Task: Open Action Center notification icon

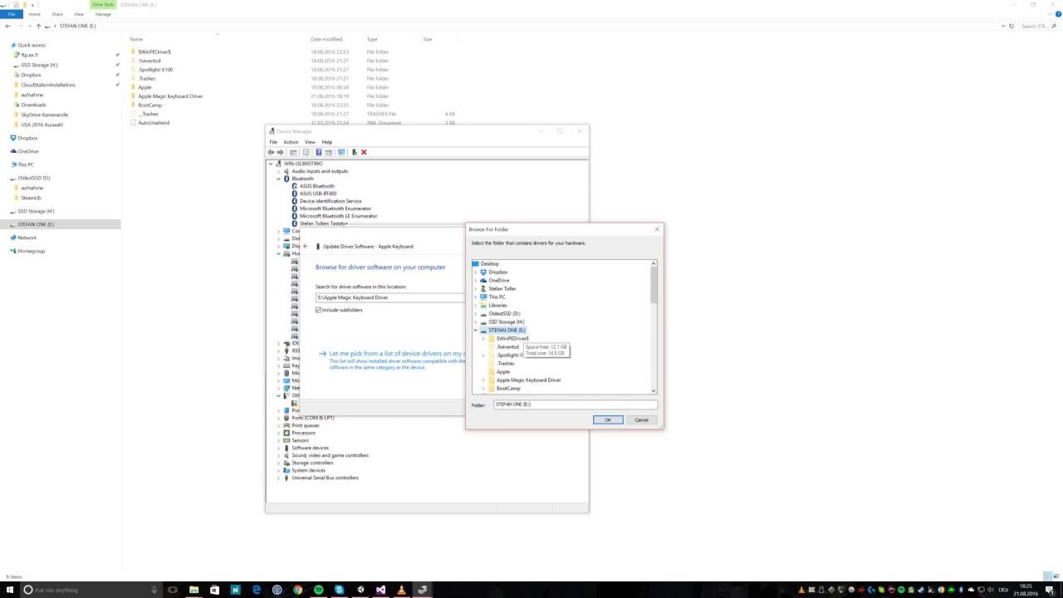Action: [x=1050, y=590]
